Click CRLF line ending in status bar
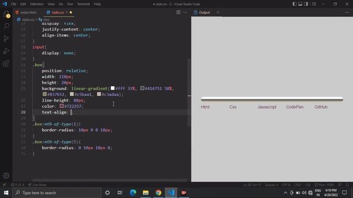The width and height of the screenshot is (353, 198). pyautogui.click(x=297, y=185)
